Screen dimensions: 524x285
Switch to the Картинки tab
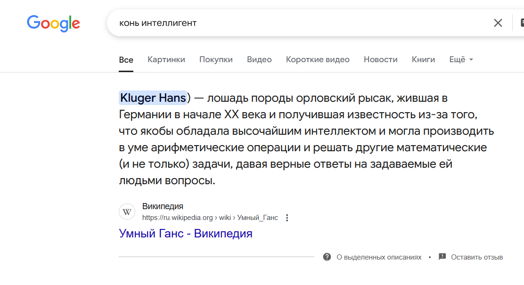point(166,59)
